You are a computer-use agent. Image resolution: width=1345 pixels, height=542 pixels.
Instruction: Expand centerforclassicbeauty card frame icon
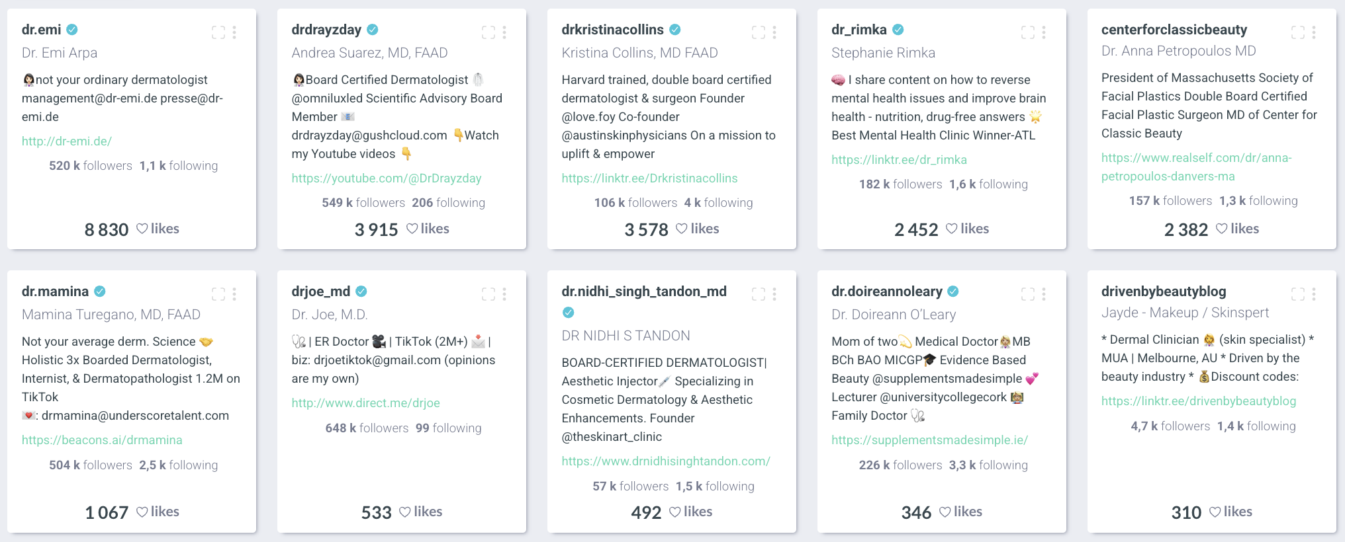[x=1298, y=32]
